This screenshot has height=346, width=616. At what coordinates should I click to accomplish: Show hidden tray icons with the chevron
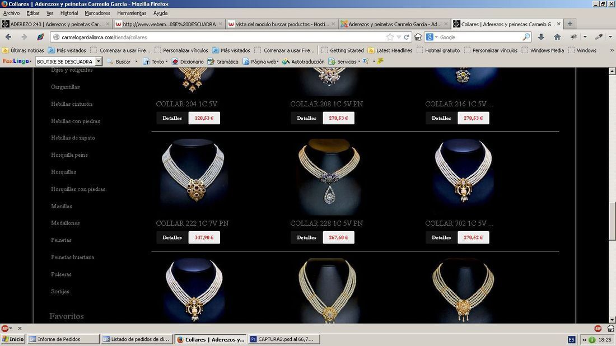coord(584,340)
